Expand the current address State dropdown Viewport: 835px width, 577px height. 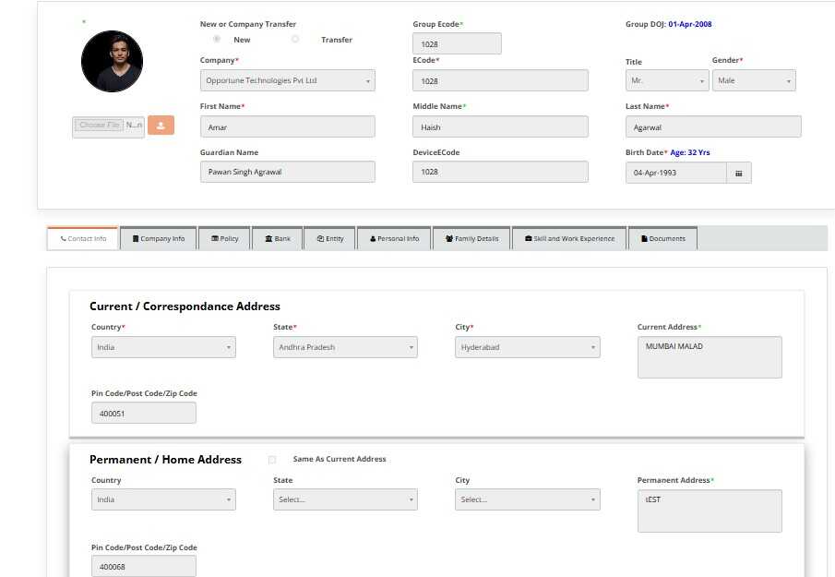345,347
